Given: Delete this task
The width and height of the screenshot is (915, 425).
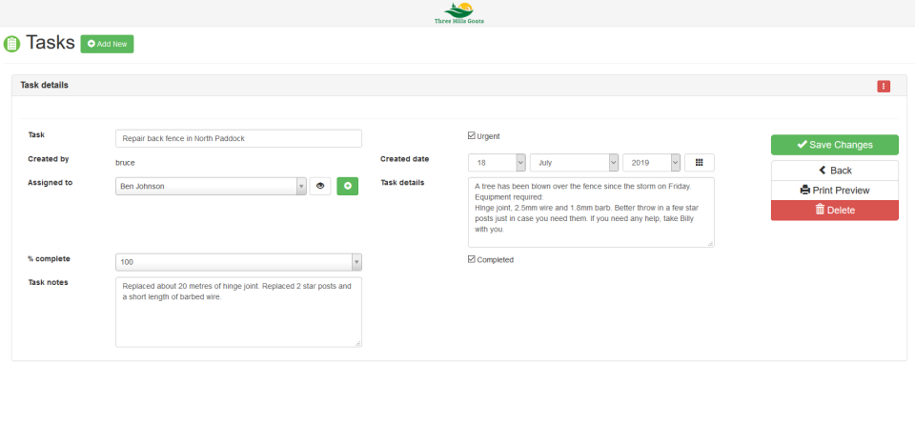Looking at the screenshot, I should (x=835, y=211).
